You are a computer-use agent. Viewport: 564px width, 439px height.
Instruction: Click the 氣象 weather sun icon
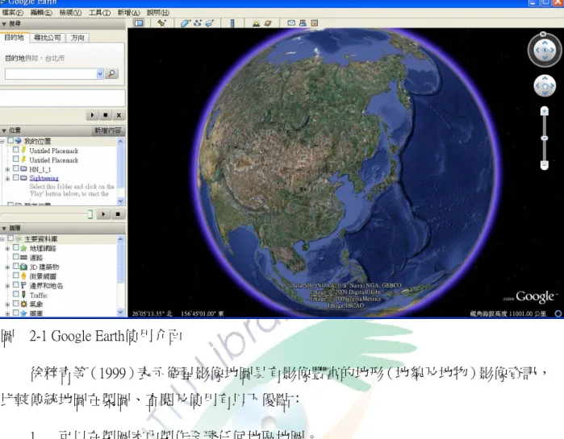click(23, 304)
